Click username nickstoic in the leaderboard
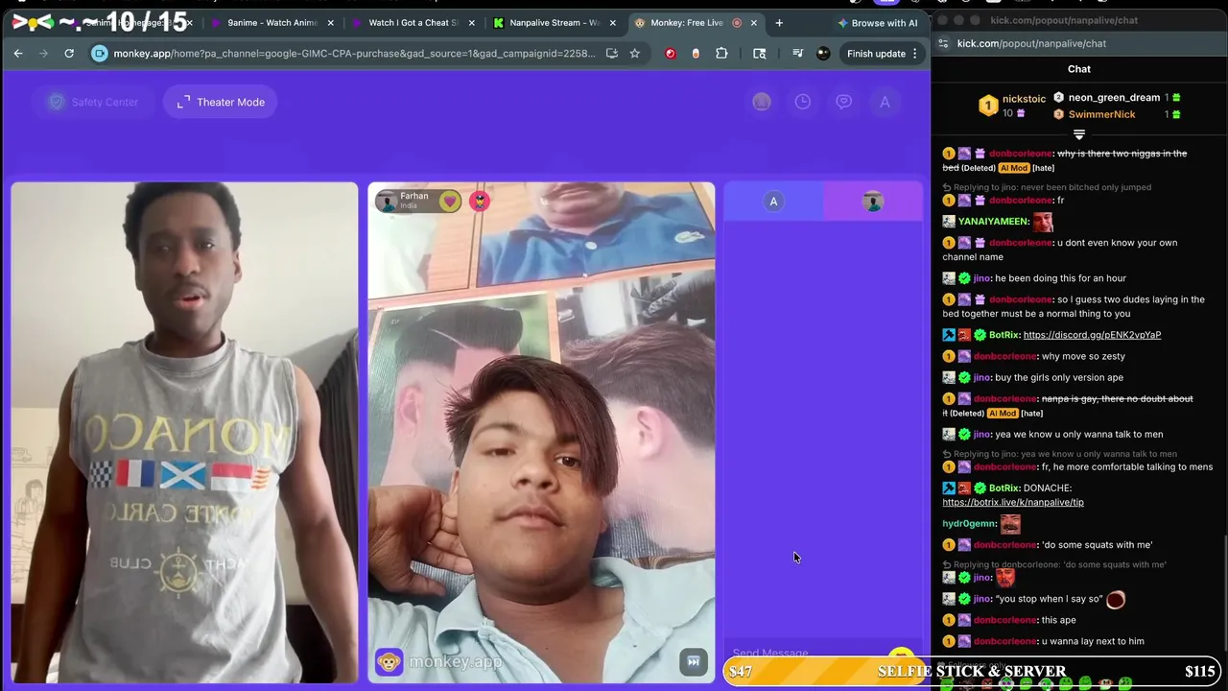Image resolution: width=1228 pixels, height=691 pixels. point(1024,99)
